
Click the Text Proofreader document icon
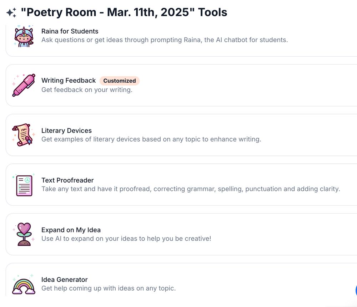24,185
